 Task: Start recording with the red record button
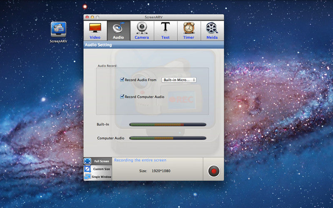coord(213,171)
